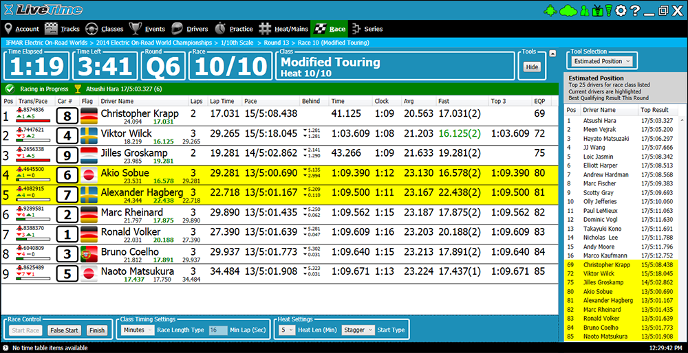Click the green wireless signal icon
Image resolution: width=688 pixels, height=353 pixels.
pos(609,10)
